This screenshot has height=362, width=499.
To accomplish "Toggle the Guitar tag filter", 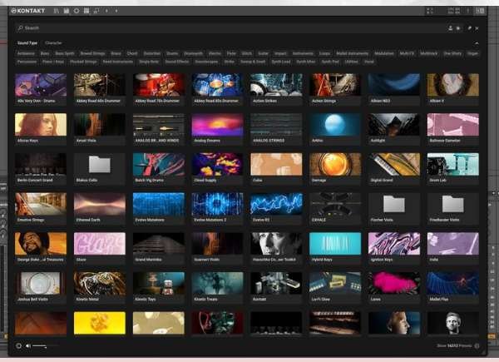I will tap(263, 53).
